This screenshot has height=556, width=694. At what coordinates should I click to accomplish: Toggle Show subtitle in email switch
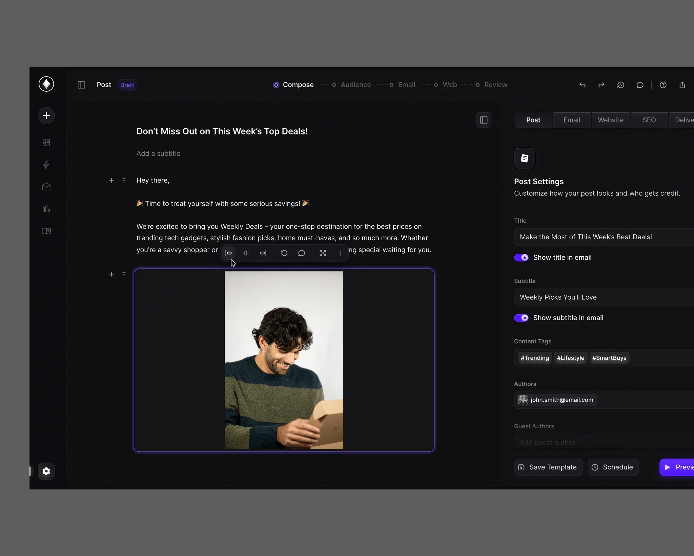pos(521,318)
